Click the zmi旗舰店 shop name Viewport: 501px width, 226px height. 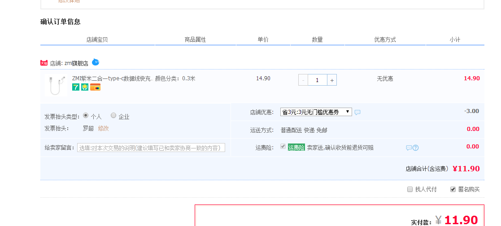pos(76,63)
